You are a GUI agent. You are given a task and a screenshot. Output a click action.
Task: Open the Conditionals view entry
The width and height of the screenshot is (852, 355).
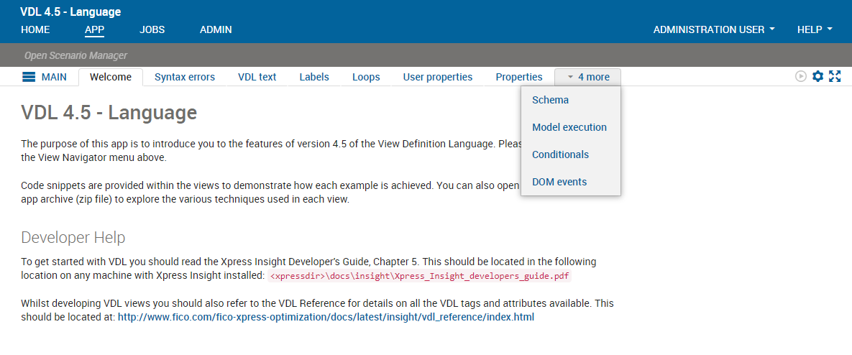[560, 155]
